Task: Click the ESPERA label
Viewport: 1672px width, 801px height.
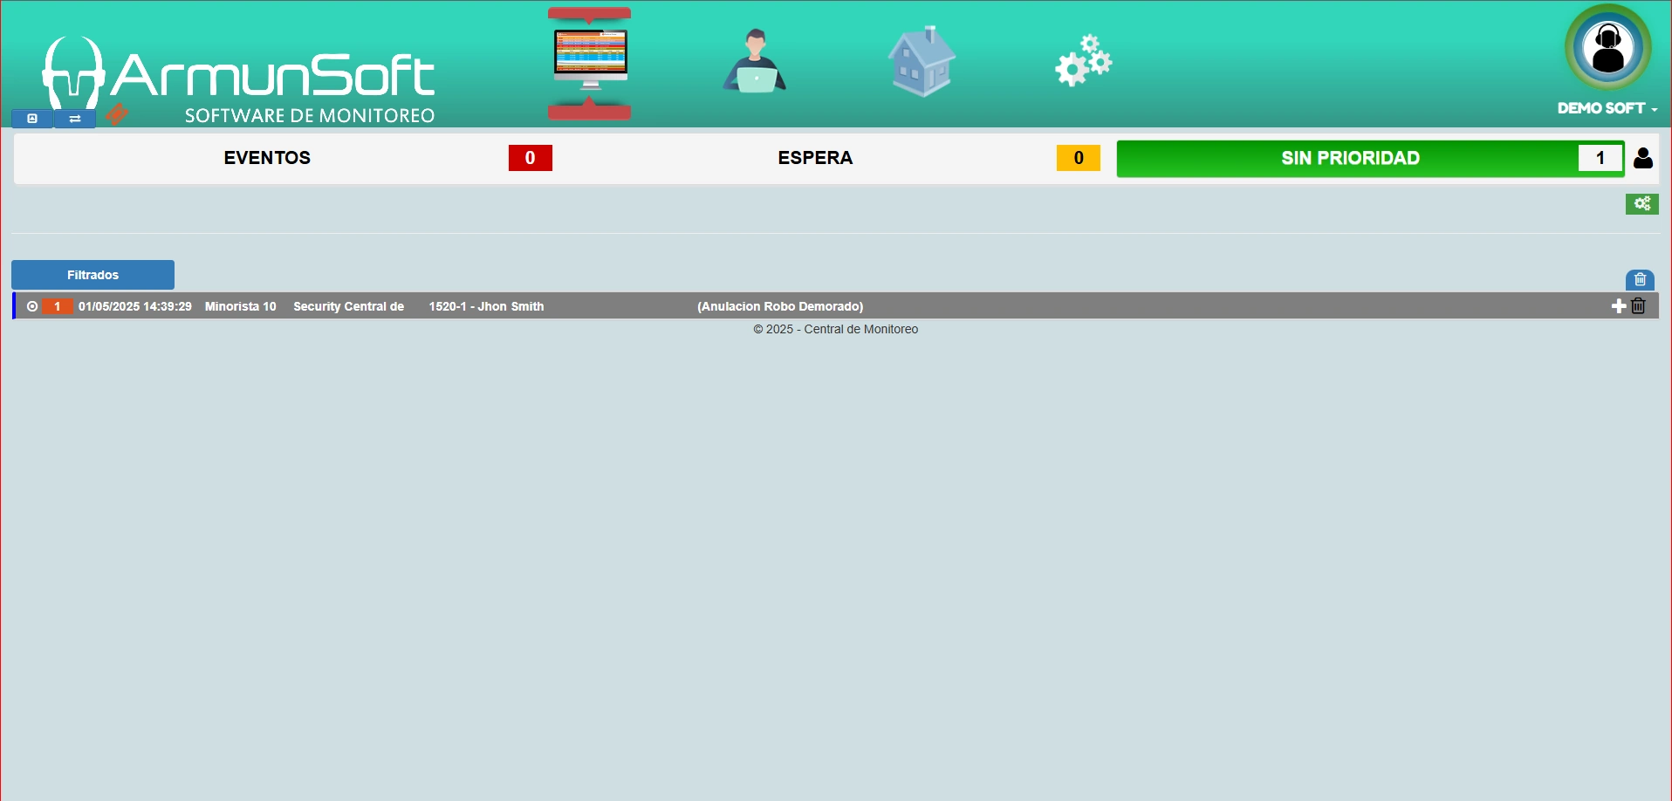Action: click(x=815, y=158)
